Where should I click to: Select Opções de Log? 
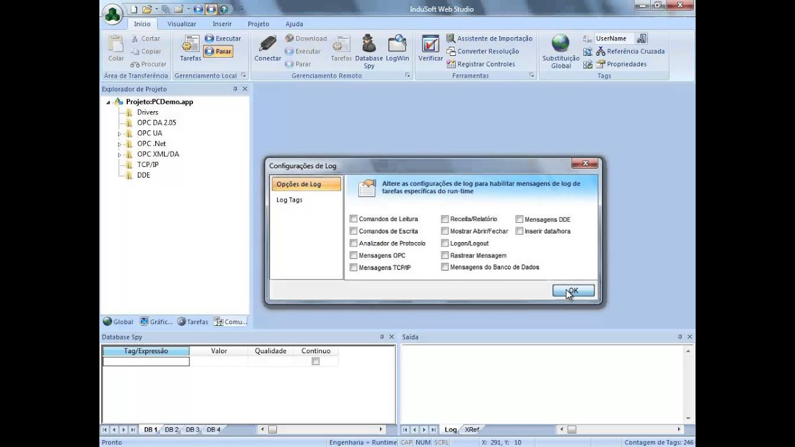306,184
